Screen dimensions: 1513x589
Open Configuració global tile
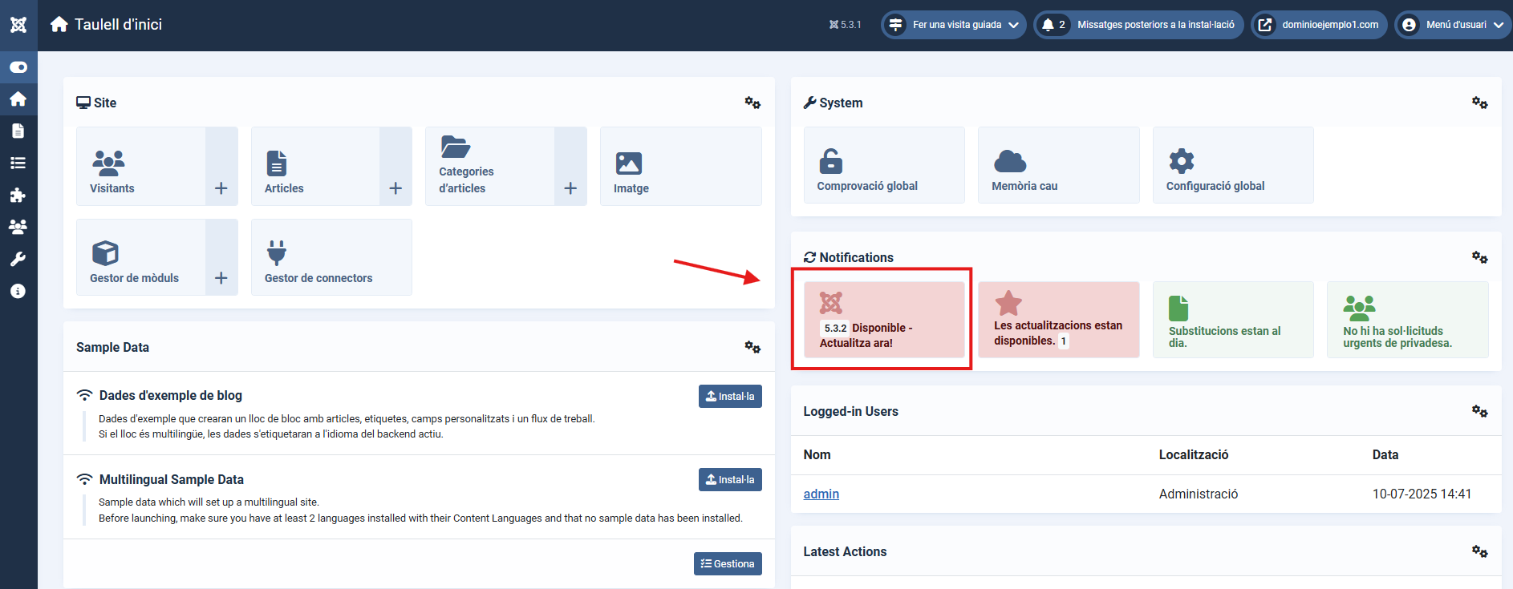1232,166
